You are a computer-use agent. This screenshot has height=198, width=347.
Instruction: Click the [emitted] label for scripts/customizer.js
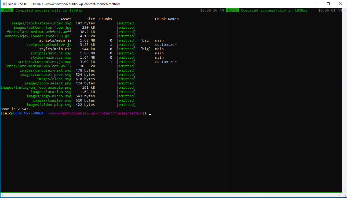[x=126, y=44]
